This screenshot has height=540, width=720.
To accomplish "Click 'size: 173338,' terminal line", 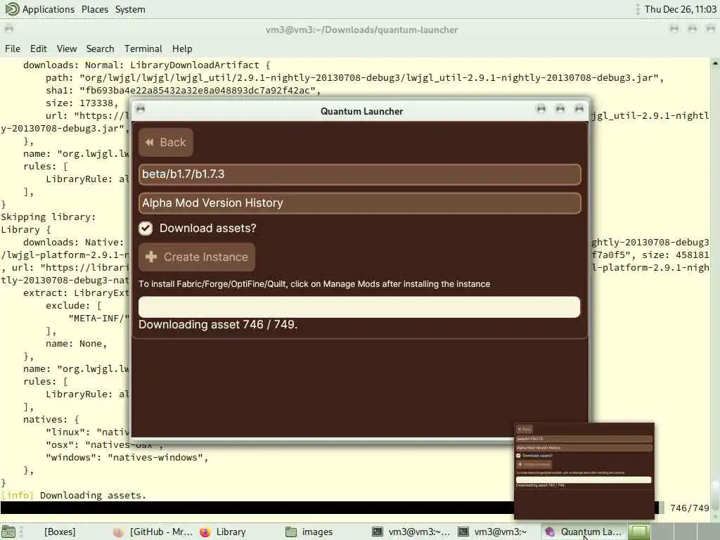I will pyautogui.click(x=82, y=103).
